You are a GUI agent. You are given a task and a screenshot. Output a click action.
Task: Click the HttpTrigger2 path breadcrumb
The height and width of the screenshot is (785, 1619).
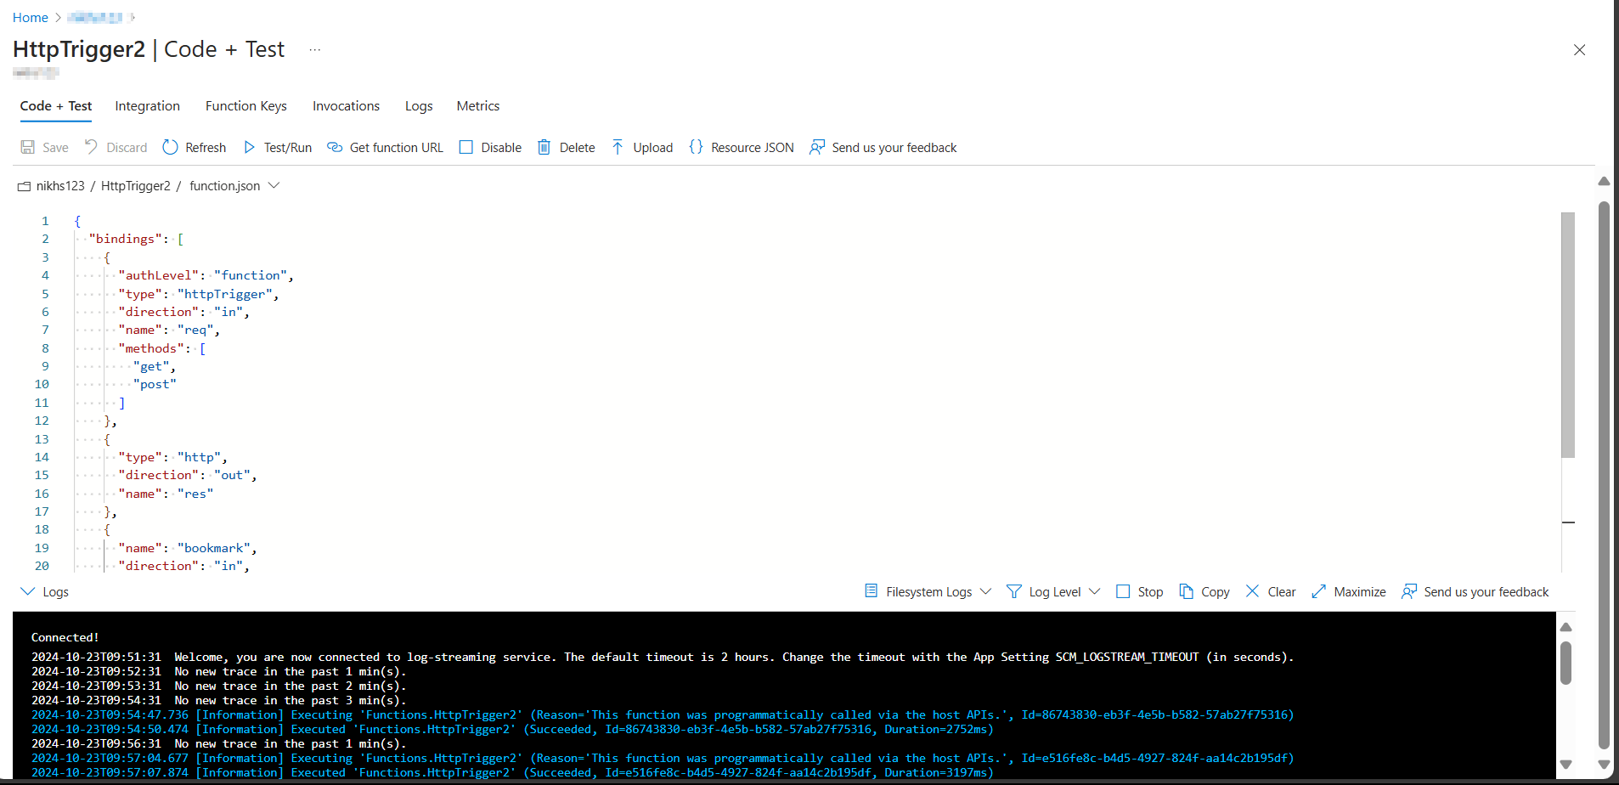click(x=136, y=186)
